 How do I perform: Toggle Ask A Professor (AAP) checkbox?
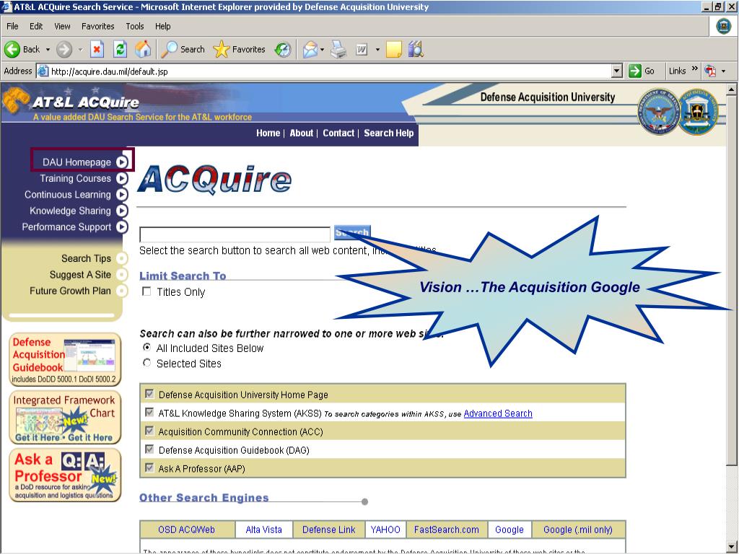(x=150, y=468)
